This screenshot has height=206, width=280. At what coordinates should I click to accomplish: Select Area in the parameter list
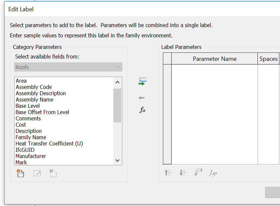coord(21,81)
